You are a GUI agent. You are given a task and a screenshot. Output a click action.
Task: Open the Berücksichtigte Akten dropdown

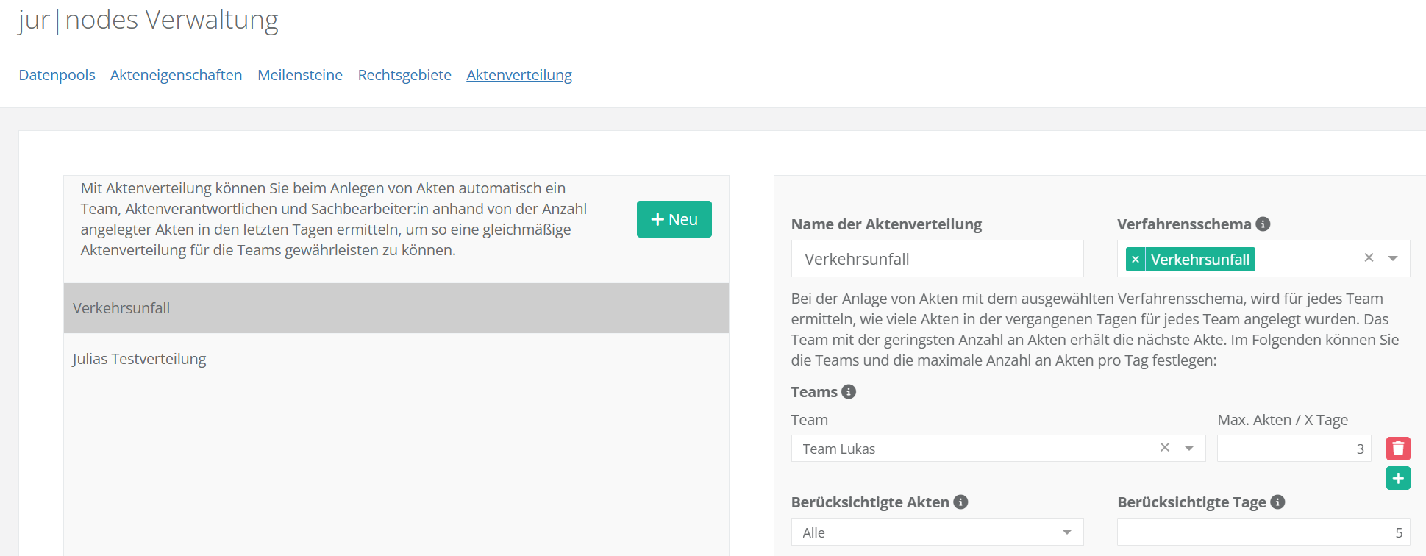(1066, 532)
